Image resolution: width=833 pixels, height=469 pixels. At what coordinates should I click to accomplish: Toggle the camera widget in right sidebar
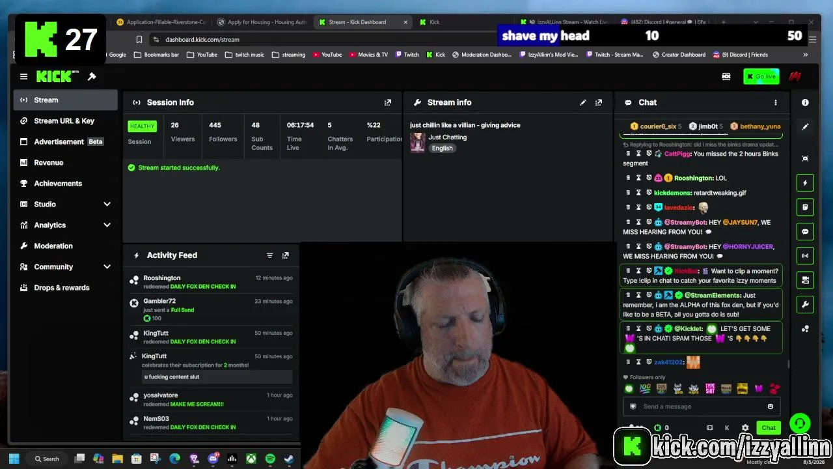[x=805, y=280]
